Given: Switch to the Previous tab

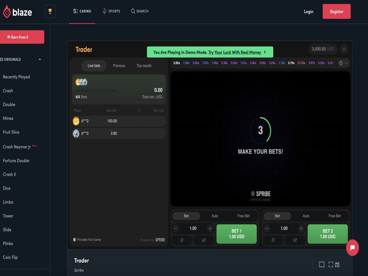Looking at the screenshot, I should click(119, 66).
